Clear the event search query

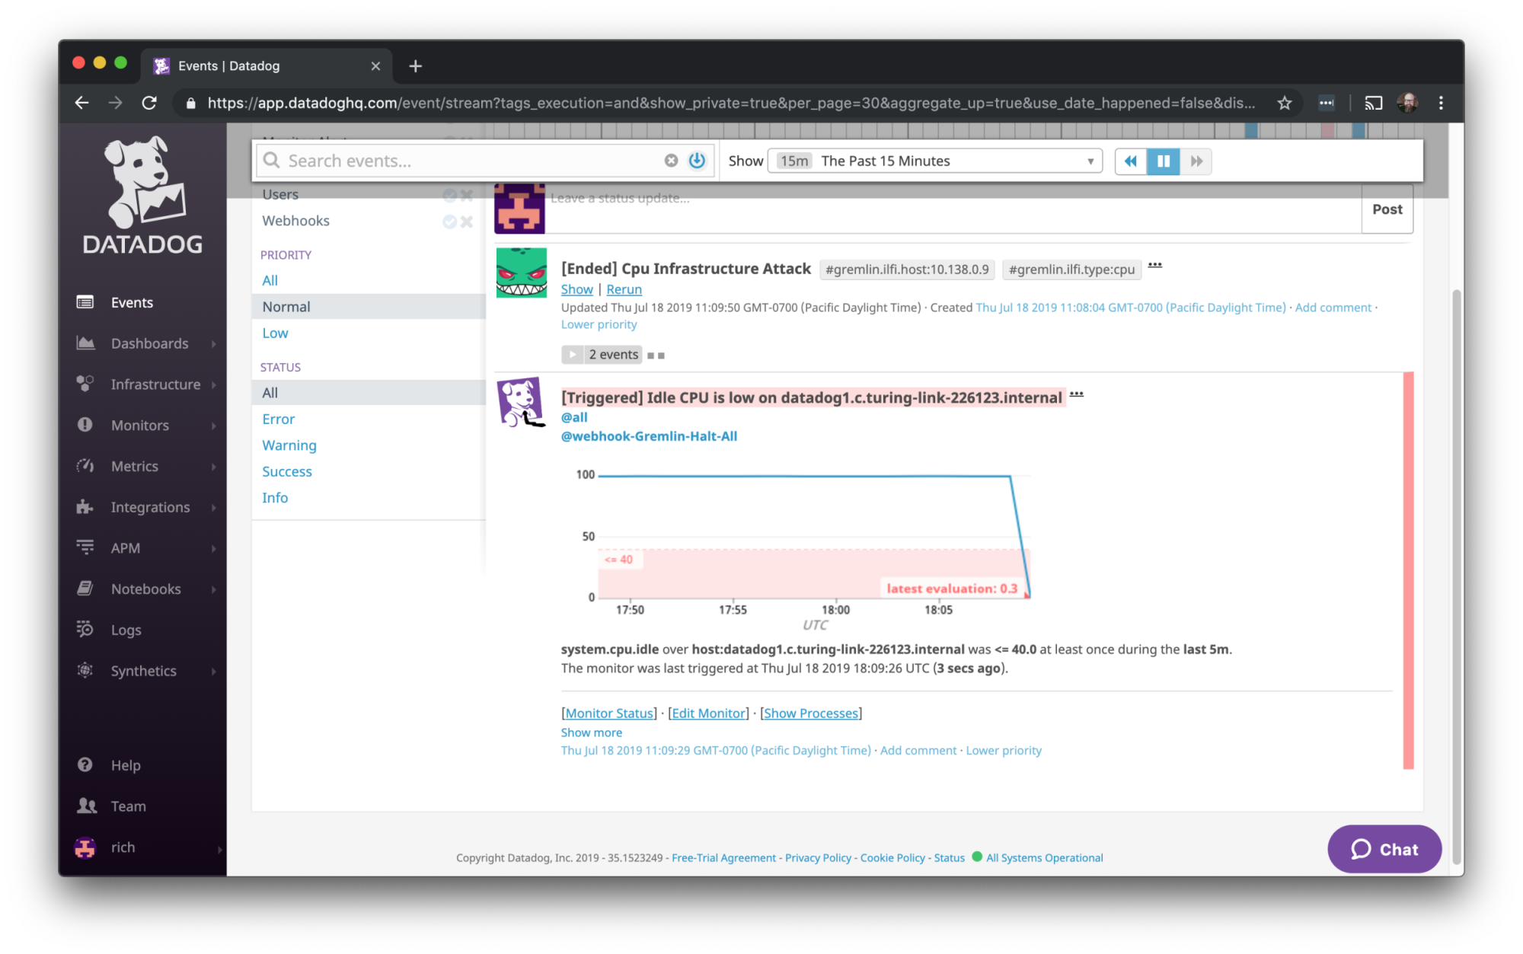tap(671, 160)
